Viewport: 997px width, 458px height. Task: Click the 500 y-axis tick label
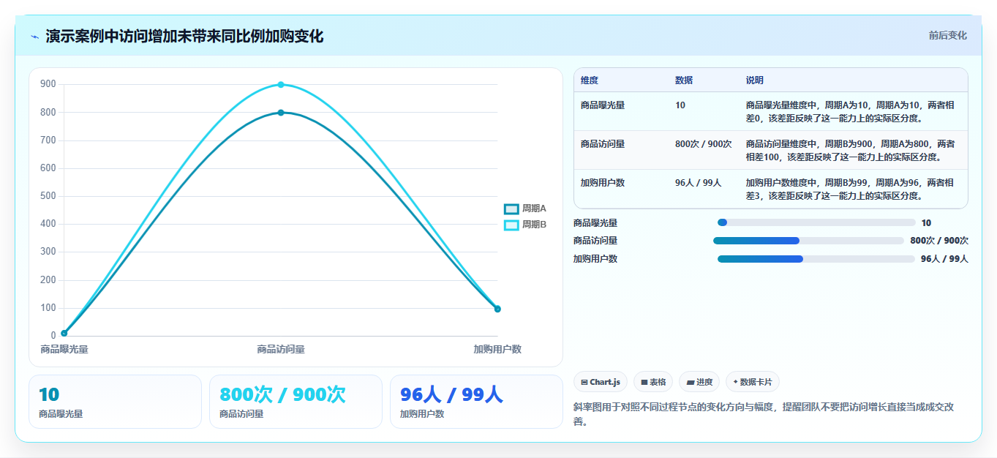click(48, 196)
